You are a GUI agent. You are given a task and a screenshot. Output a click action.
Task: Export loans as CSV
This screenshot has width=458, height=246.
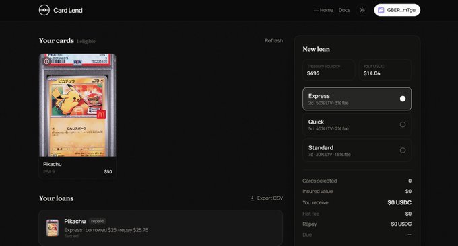point(267,198)
